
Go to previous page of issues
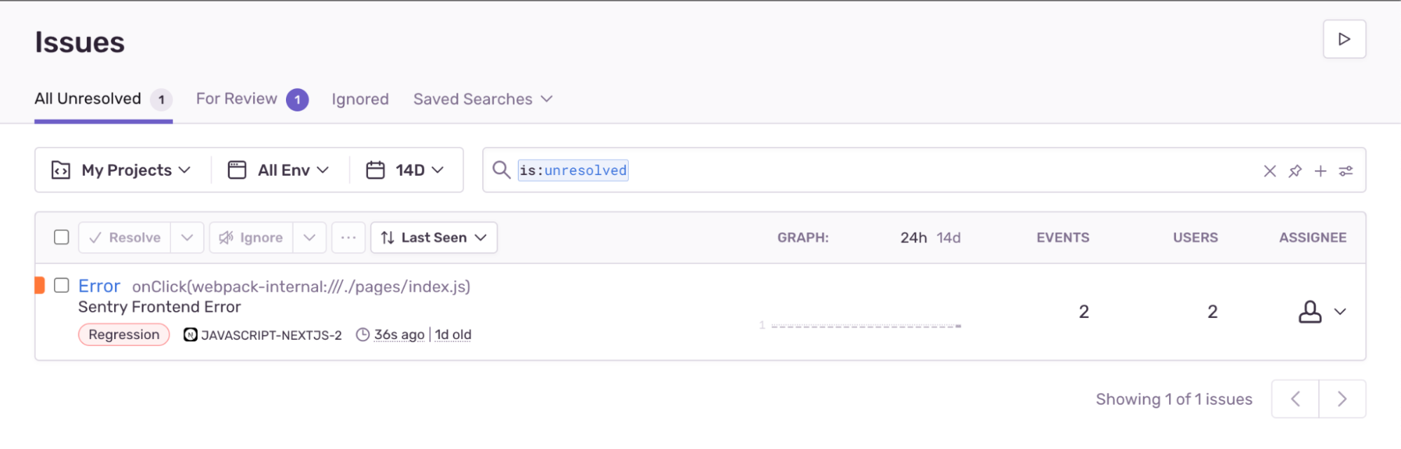point(1295,399)
